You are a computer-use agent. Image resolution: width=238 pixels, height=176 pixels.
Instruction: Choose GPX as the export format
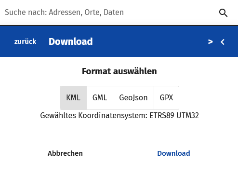[x=166, y=98]
